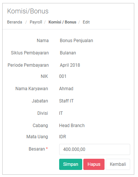Click the Siklus Pembayaran label

coord(30,53)
